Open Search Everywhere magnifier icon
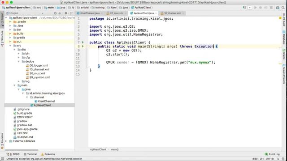Screen dimensions: 287x161 point(283,8)
